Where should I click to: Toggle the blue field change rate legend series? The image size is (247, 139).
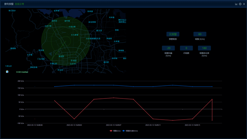click(x=130, y=131)
